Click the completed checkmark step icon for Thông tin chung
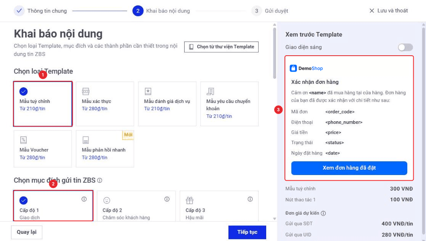 pos(19,11)
